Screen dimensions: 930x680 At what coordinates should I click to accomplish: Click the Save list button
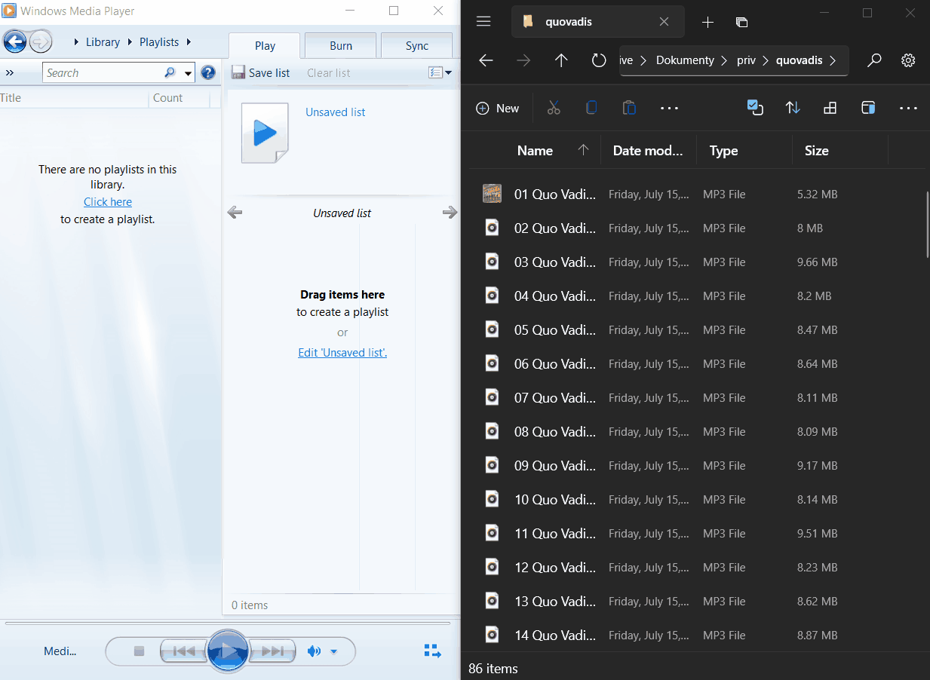click(260, 72)
